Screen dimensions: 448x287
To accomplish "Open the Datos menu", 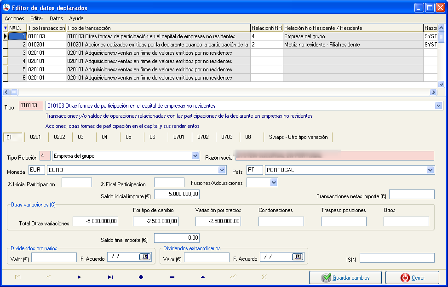I will 56,18.
